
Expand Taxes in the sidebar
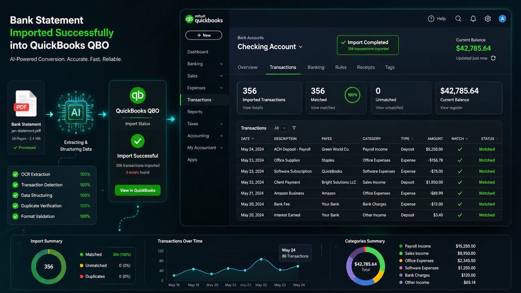[221, 124]
